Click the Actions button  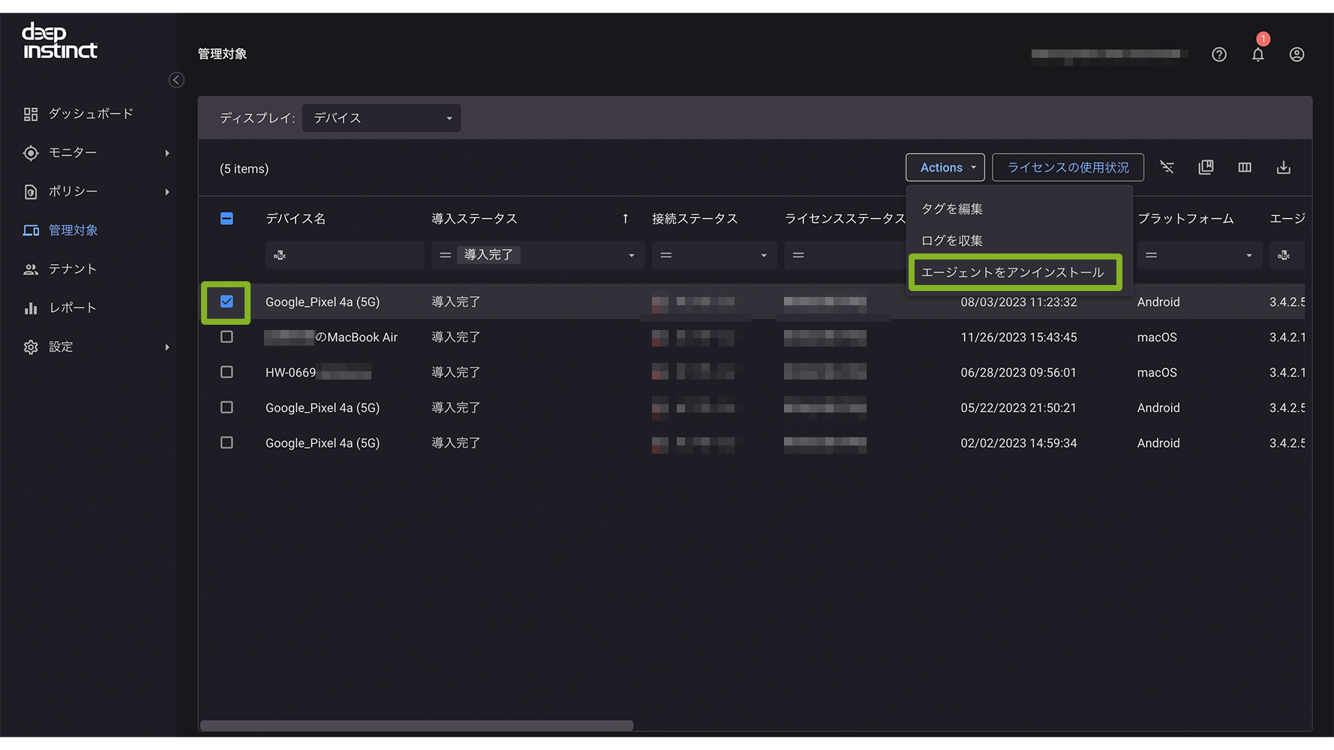945,167
